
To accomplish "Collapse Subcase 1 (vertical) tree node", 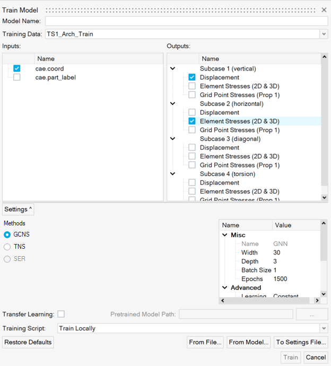I will (172, 68).
